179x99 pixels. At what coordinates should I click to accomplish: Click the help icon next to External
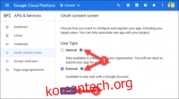pos(82,69)
